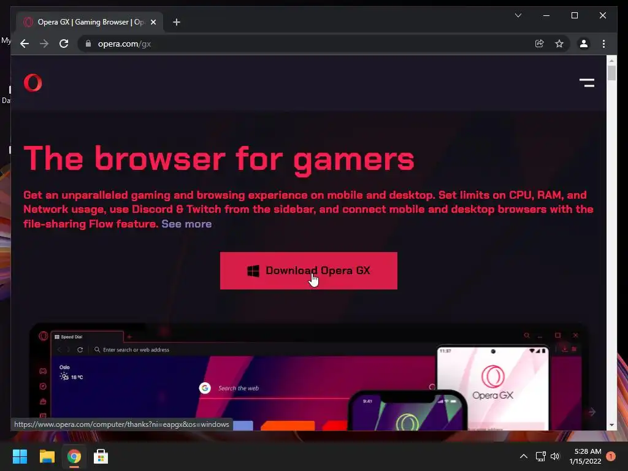Click the Windows logo on the download button
This screenshot has height=471, width=628.
[x=253, y=271]
